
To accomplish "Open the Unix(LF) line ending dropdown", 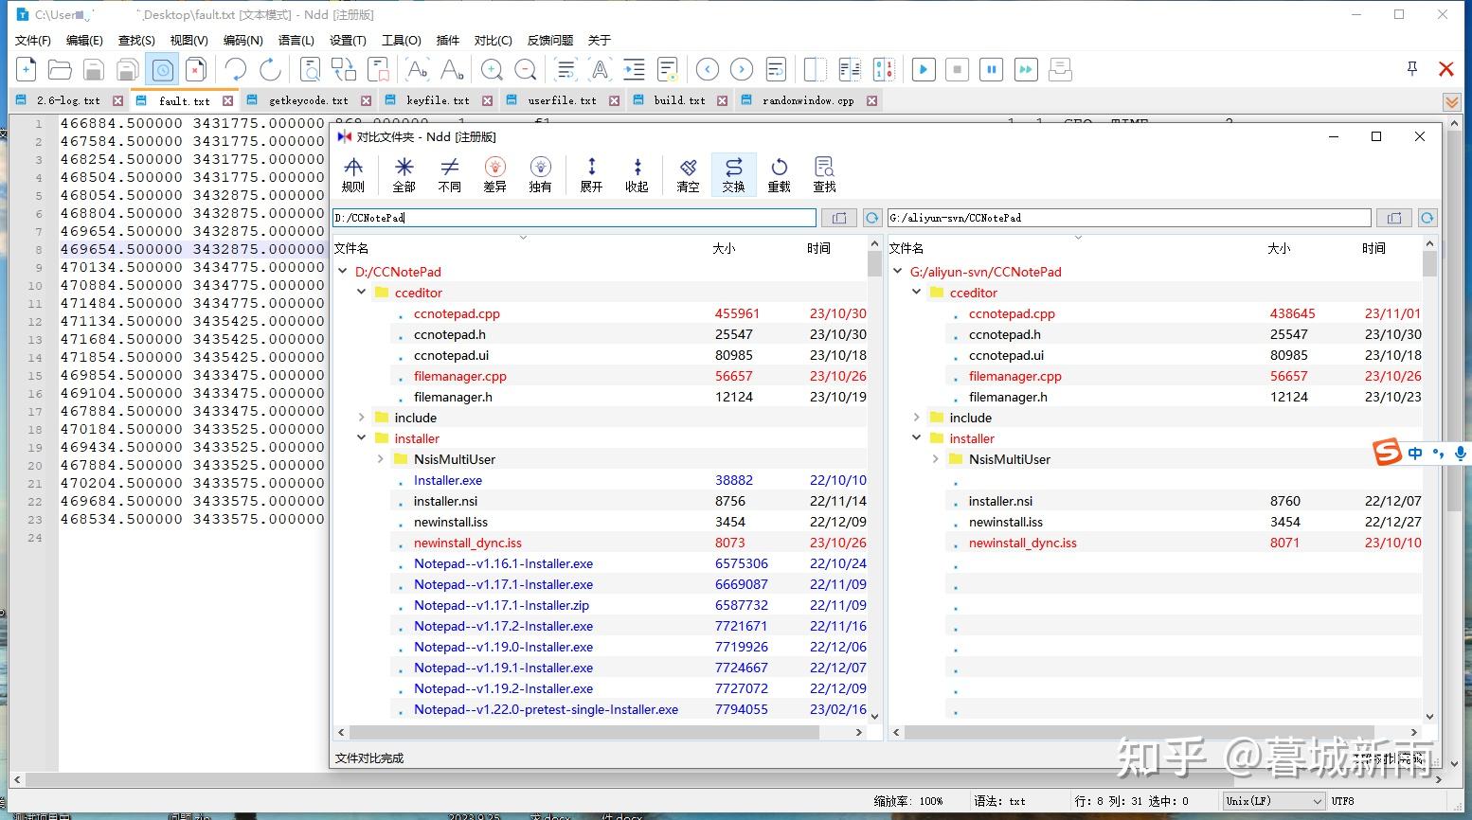I will [x=1273, y=801].
